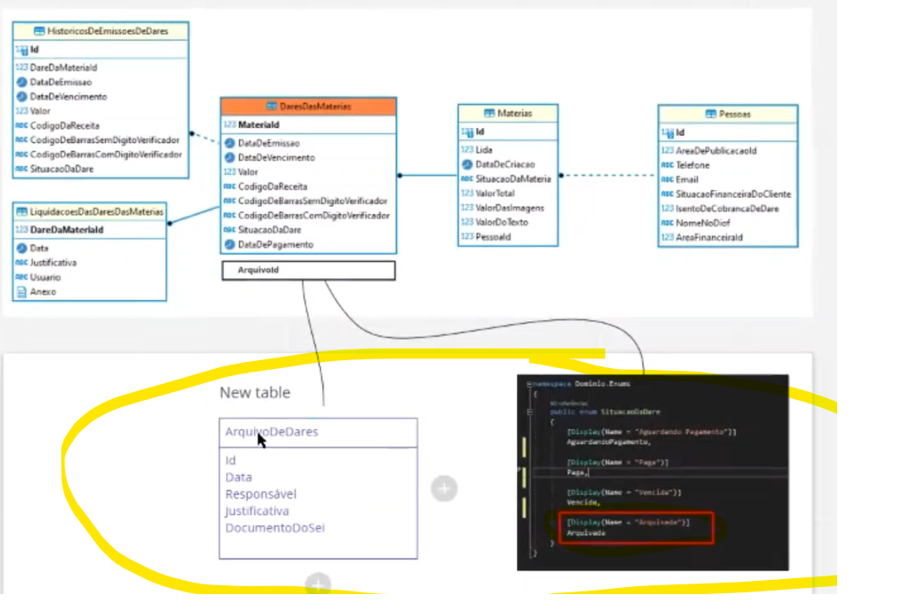Select the ArquivoDeDares table title
The height and width of the screenshot is (610, 913).
click(x=272, y=432)
